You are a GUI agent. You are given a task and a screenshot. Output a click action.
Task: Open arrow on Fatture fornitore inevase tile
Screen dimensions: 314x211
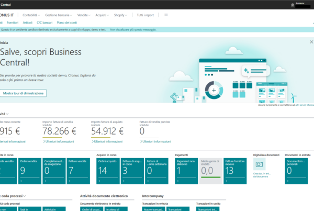(x=227, y=181)
